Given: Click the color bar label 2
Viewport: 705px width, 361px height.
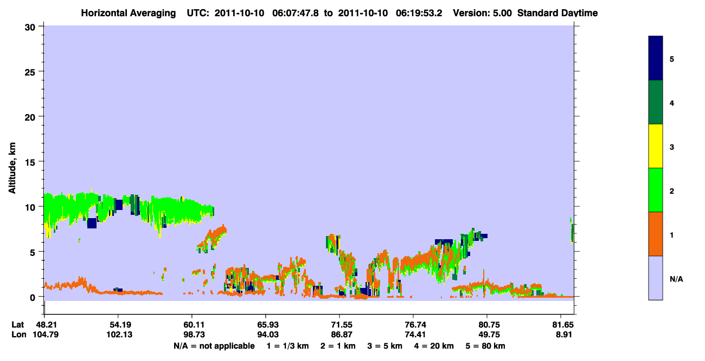Looking at the screenshot, I should 672,191.
